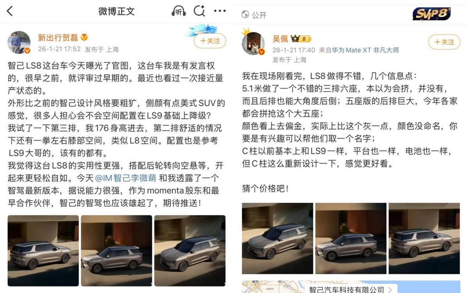The image size is (468, 293).
Task: Open 新出行贺磊 profile avatar
Action: [x=19, y=43]
